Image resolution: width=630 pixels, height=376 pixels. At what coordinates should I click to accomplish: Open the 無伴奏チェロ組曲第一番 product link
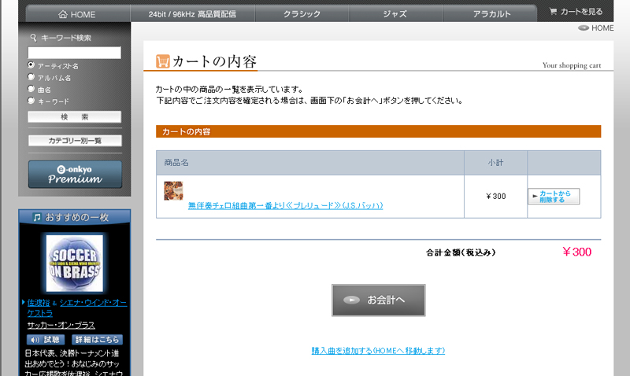click(285, 205)
